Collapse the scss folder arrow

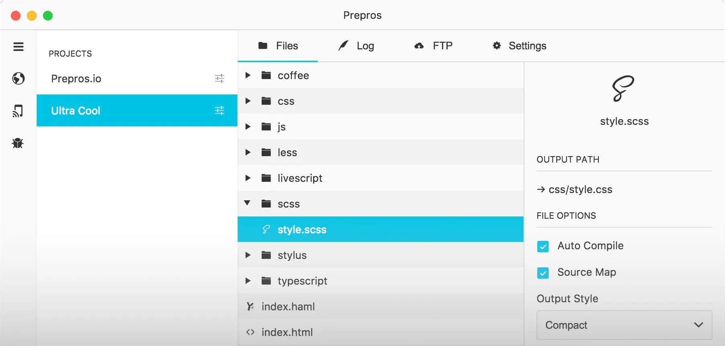248,203
